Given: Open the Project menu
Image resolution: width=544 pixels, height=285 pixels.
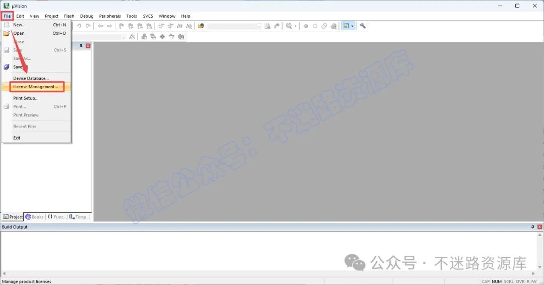Looking at the screenshot, I should [52, 16].
